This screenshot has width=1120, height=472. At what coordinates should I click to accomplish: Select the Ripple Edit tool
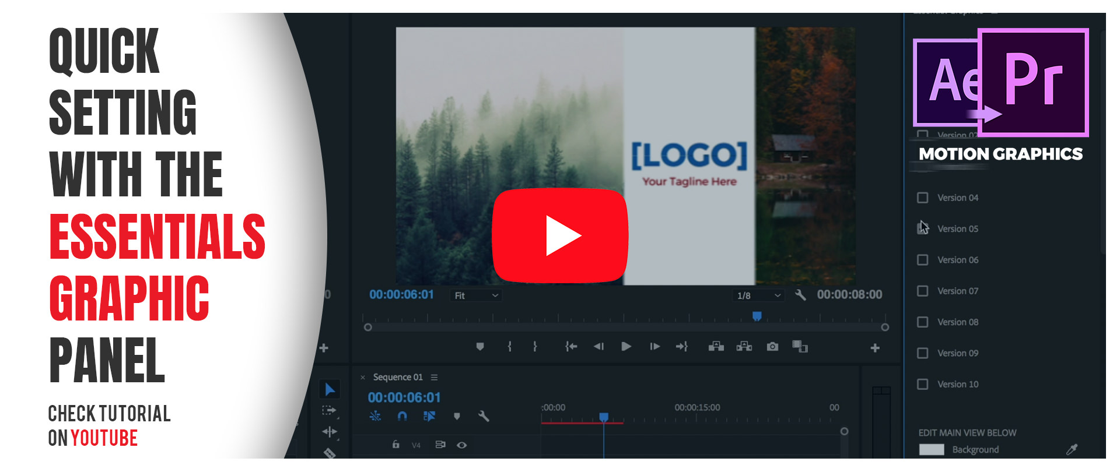point(330,432)
